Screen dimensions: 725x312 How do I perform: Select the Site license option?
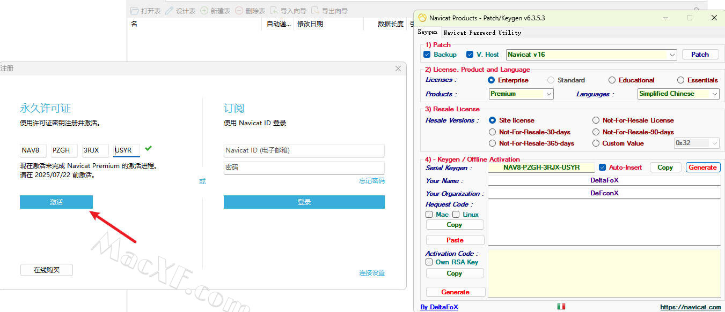(x=493, y=120)
